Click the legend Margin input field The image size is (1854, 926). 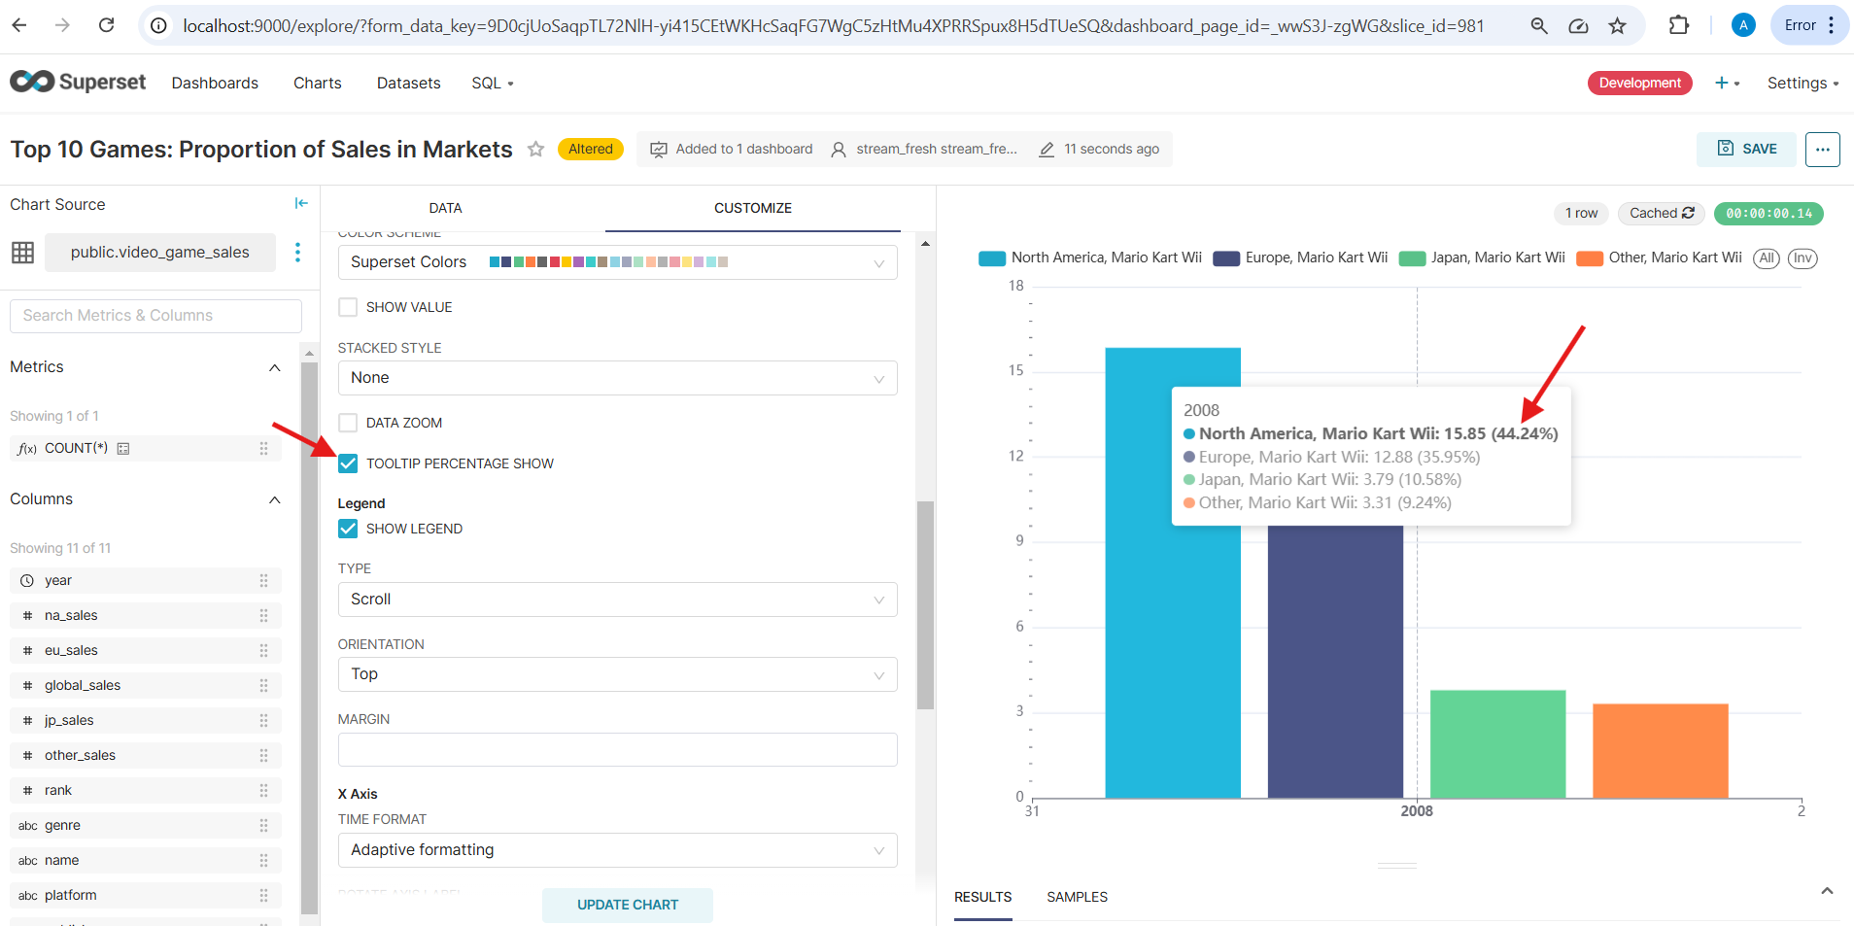coord(617,749)
